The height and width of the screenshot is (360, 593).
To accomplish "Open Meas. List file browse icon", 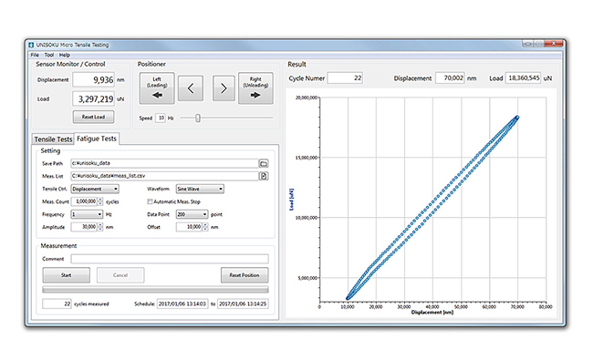I will coord(264,176).
